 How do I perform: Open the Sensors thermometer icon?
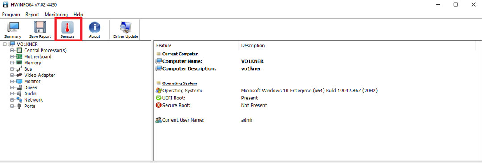click(67, 28)
